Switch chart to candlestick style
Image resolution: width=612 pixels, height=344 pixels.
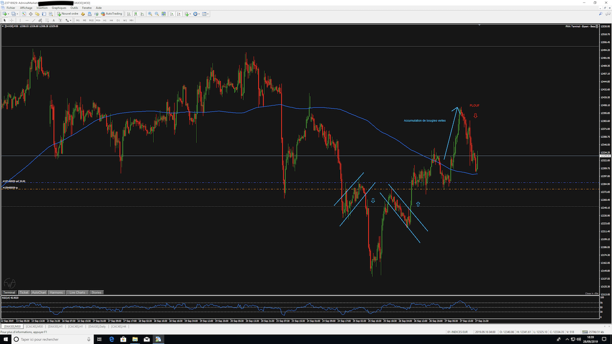pos(135,14)
